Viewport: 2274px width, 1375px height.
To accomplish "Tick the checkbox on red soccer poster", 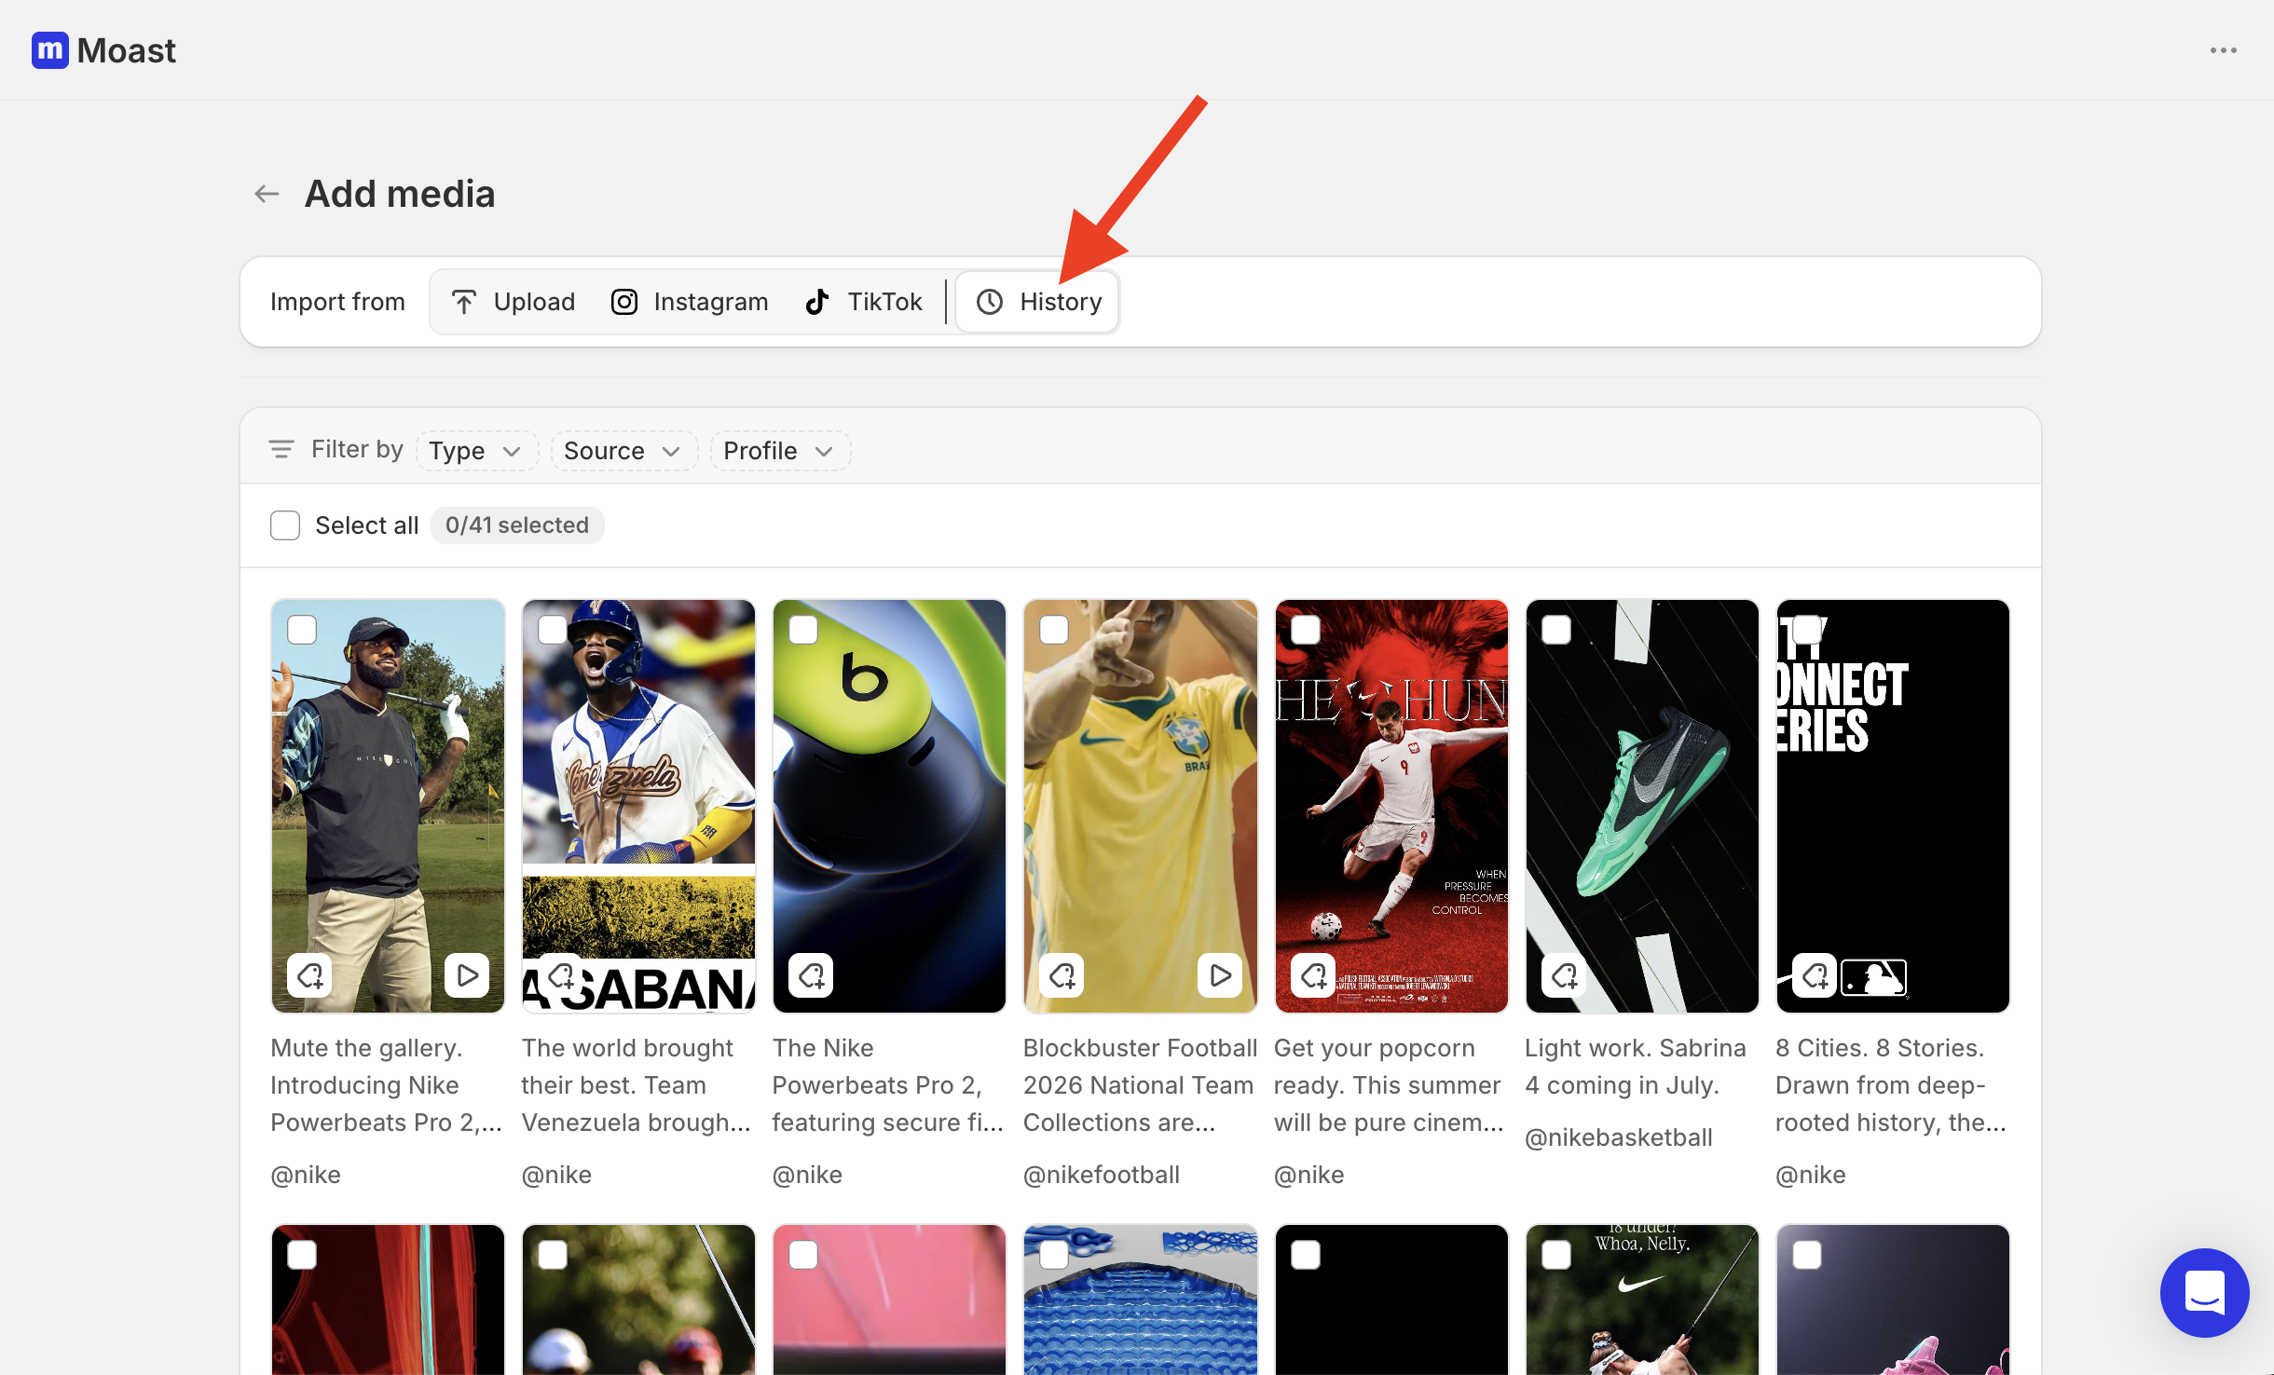I will click(x=1306, y=630).
